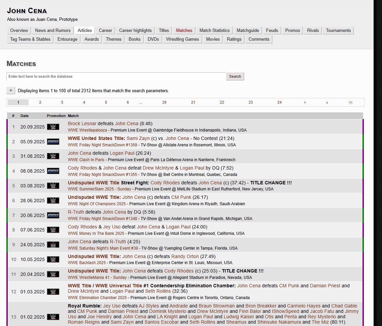The image size is (382, 326).
Task: Click the skip-ahead pages arrow (»)
Action: pos(327,102)
